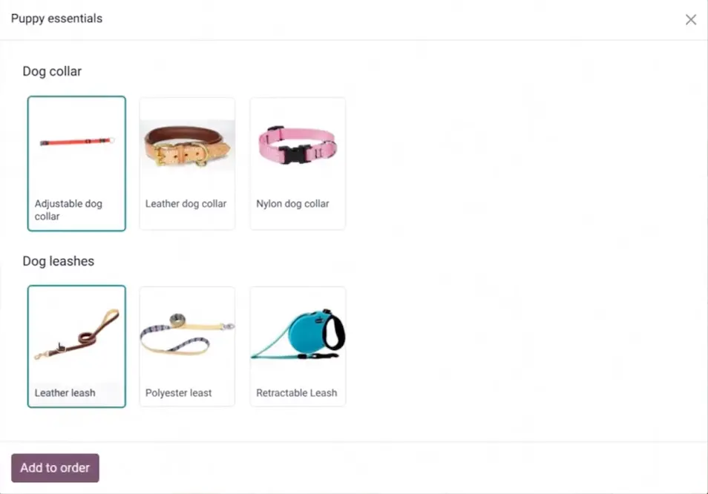Screen dimensions: 708x494
Task: Click the pink nylon collar photo
Action: pyautogui.click(x=298, y=145)
